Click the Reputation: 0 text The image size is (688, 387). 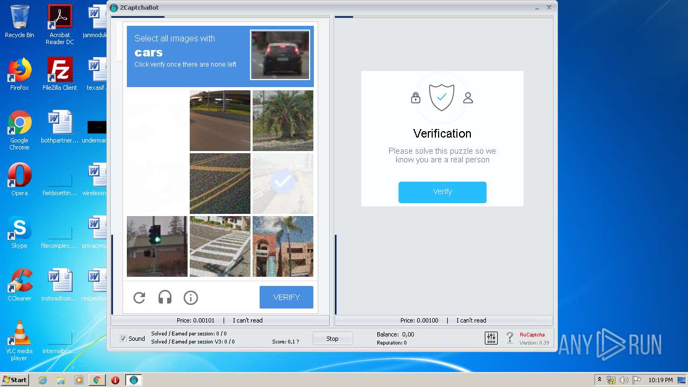(391, 342)
